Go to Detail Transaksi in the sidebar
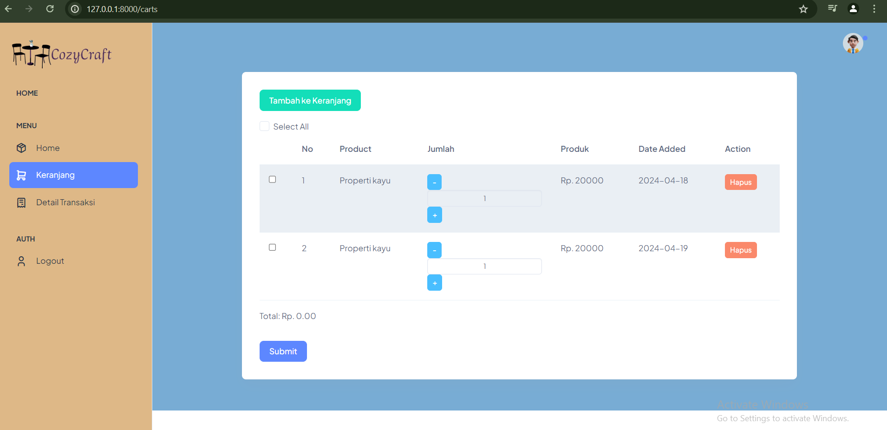Screen dimensions: 887x430 [65, 202]
